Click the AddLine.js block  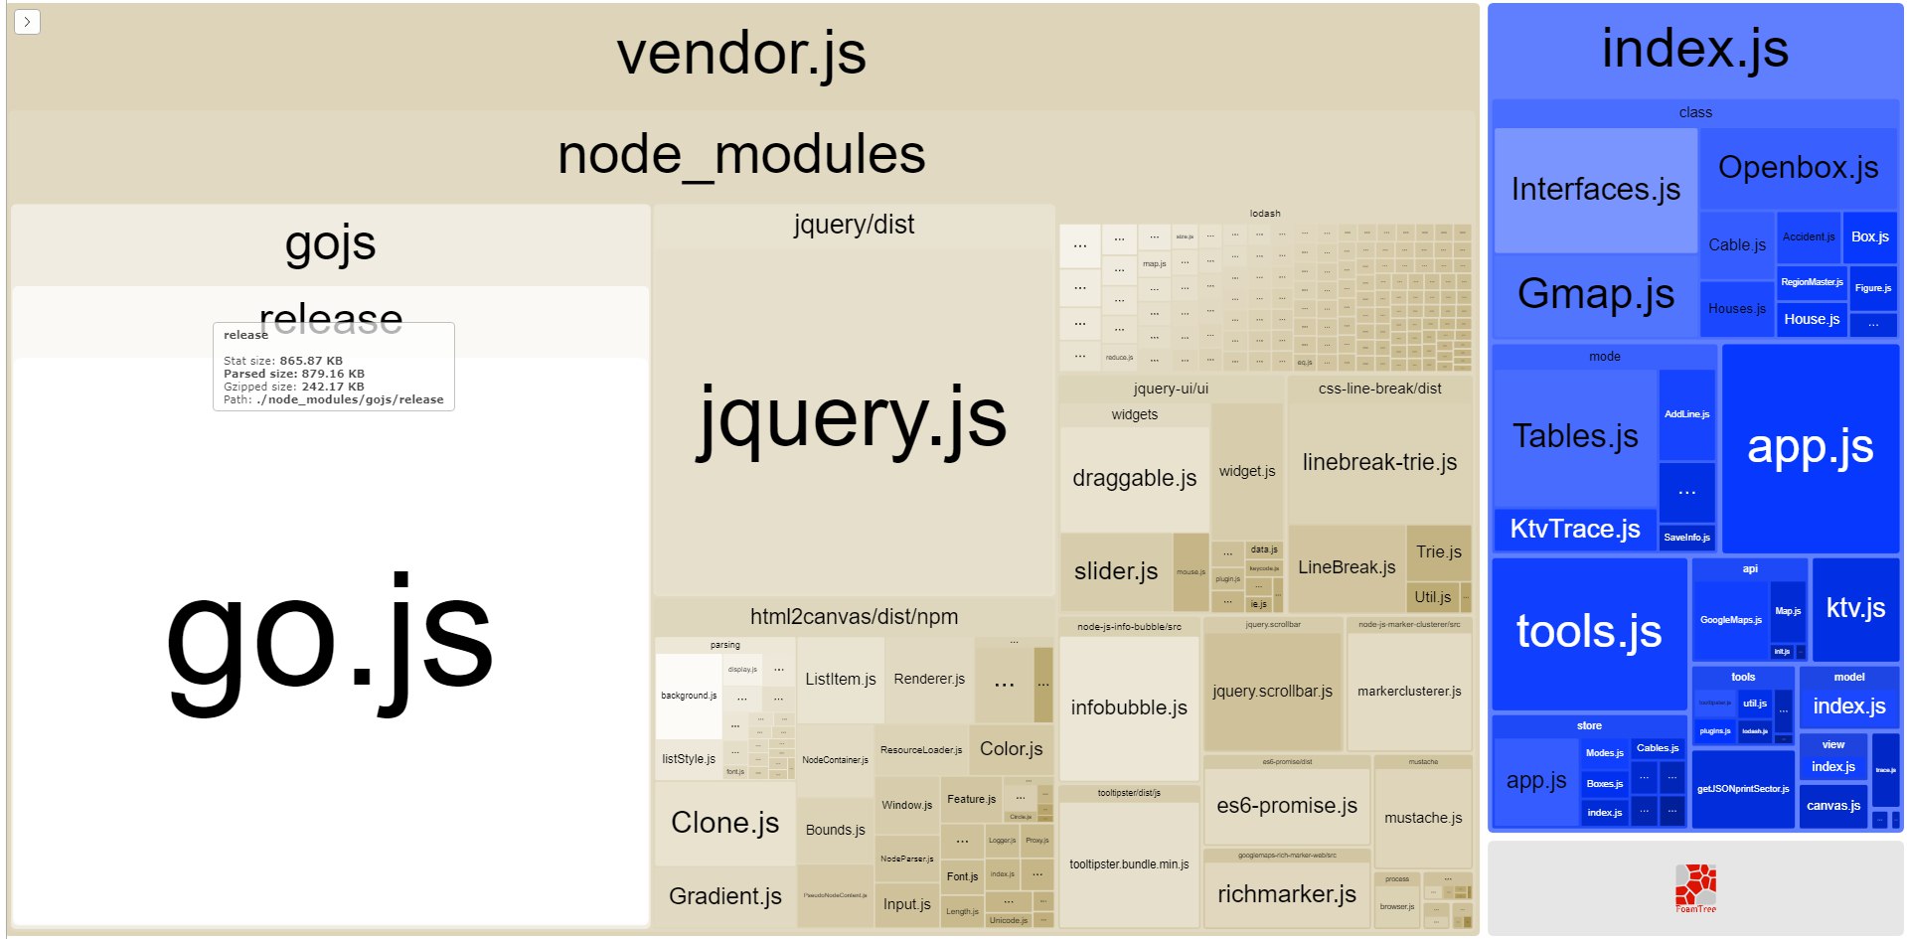point(1686,414)
